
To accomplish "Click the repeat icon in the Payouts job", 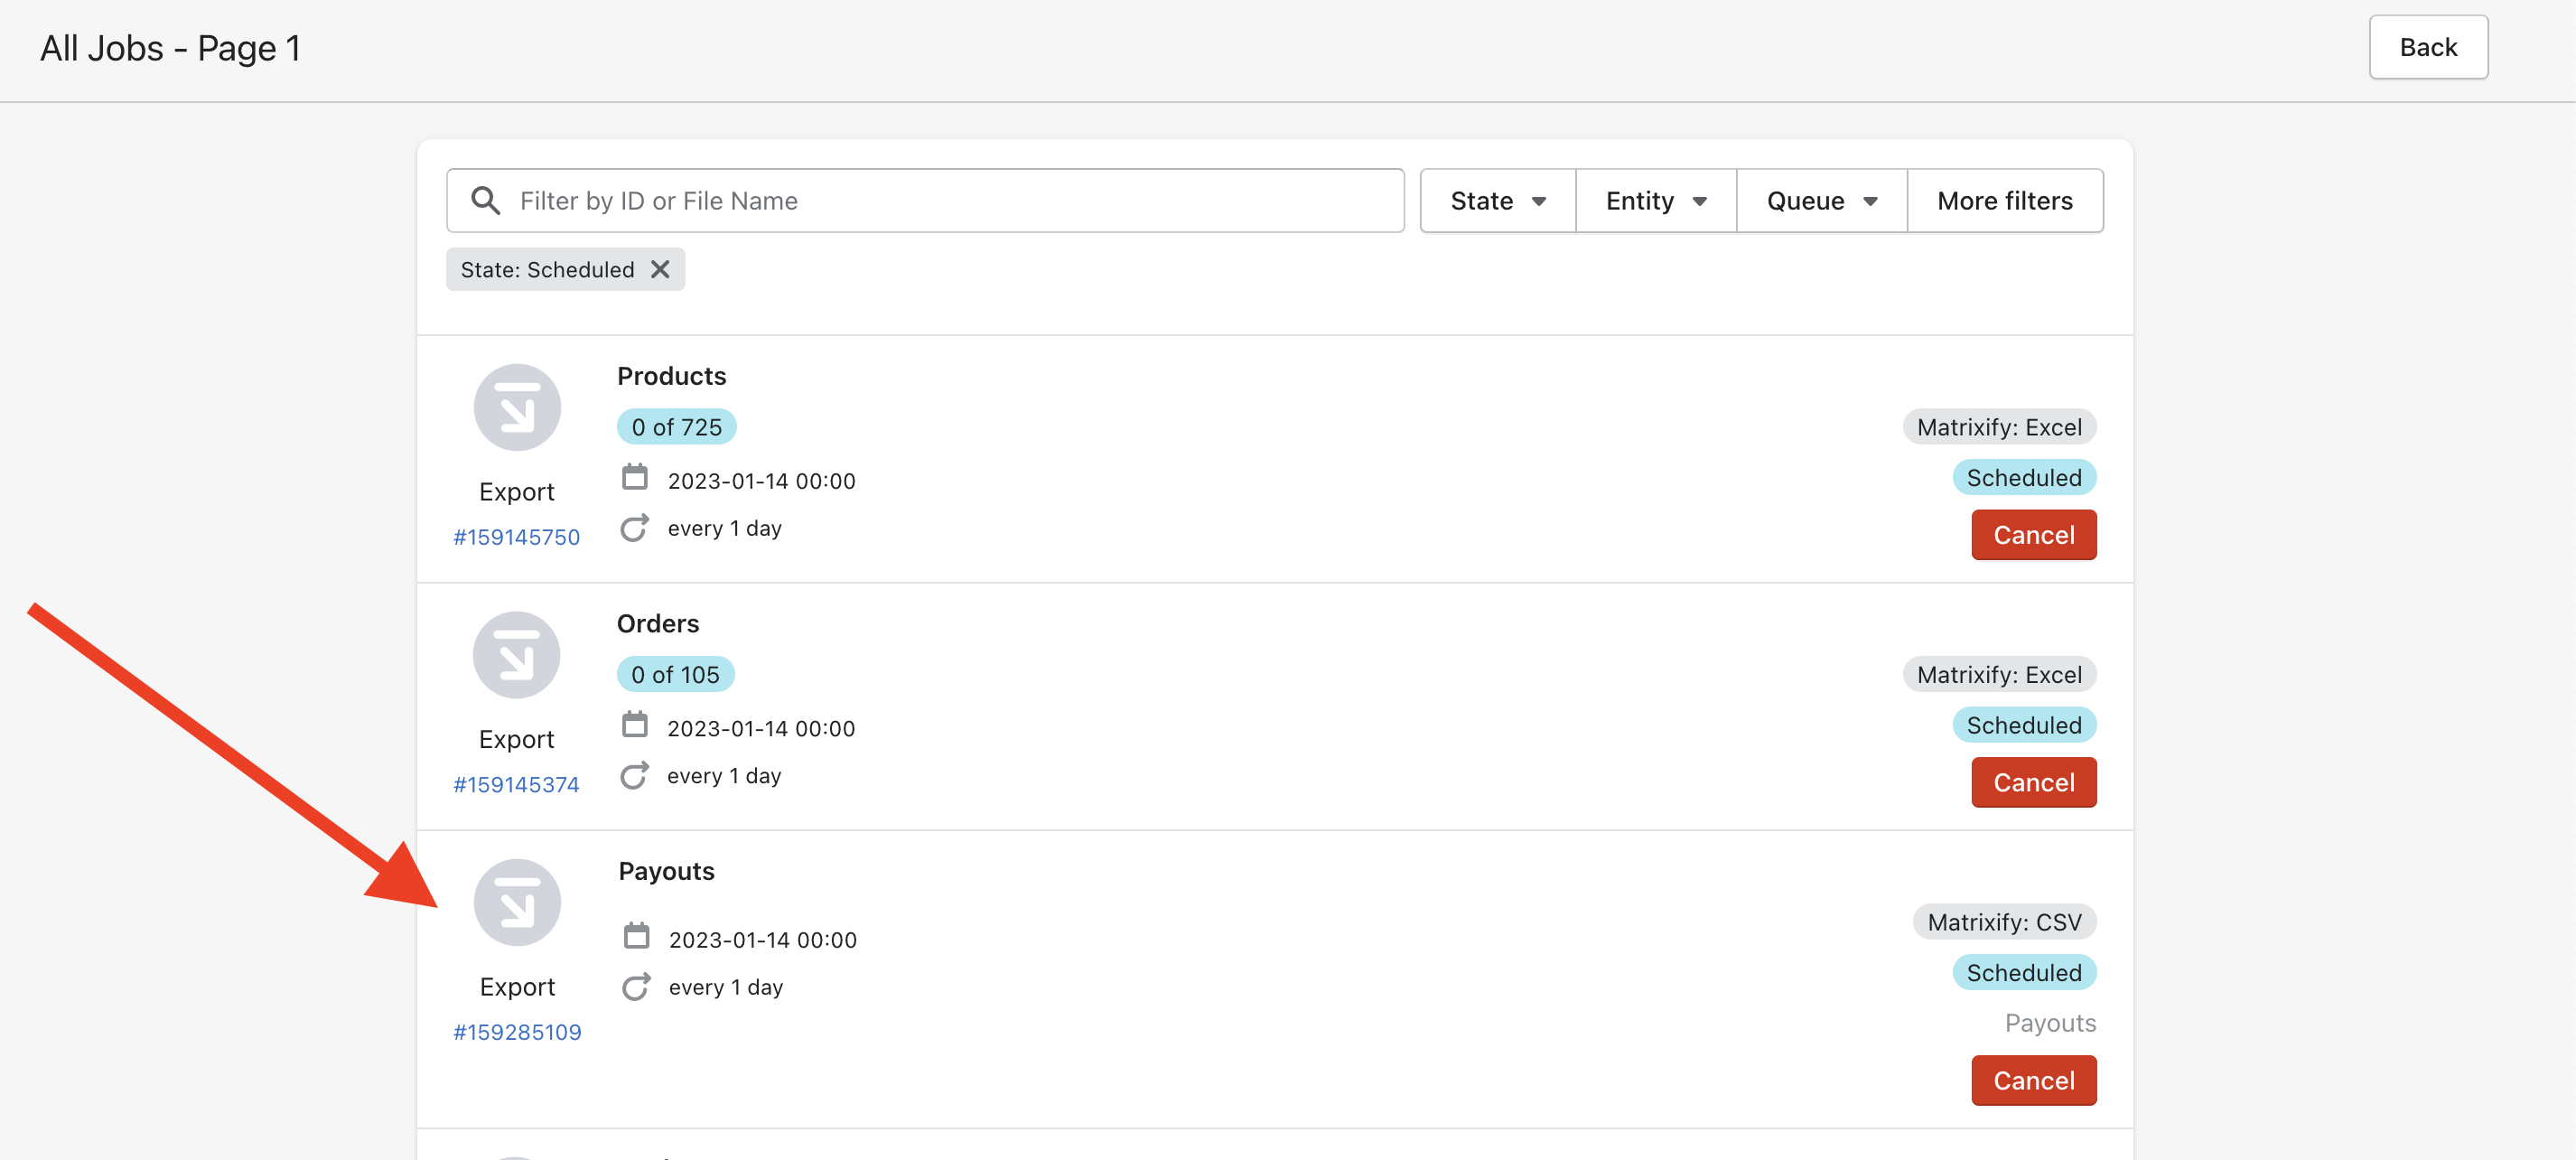I will 636,987.
